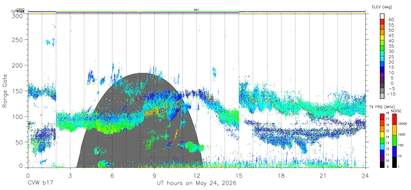411x190 pixels.
Task: Click the 'Range Gate' y-axis title
Action: pos(5,91)
